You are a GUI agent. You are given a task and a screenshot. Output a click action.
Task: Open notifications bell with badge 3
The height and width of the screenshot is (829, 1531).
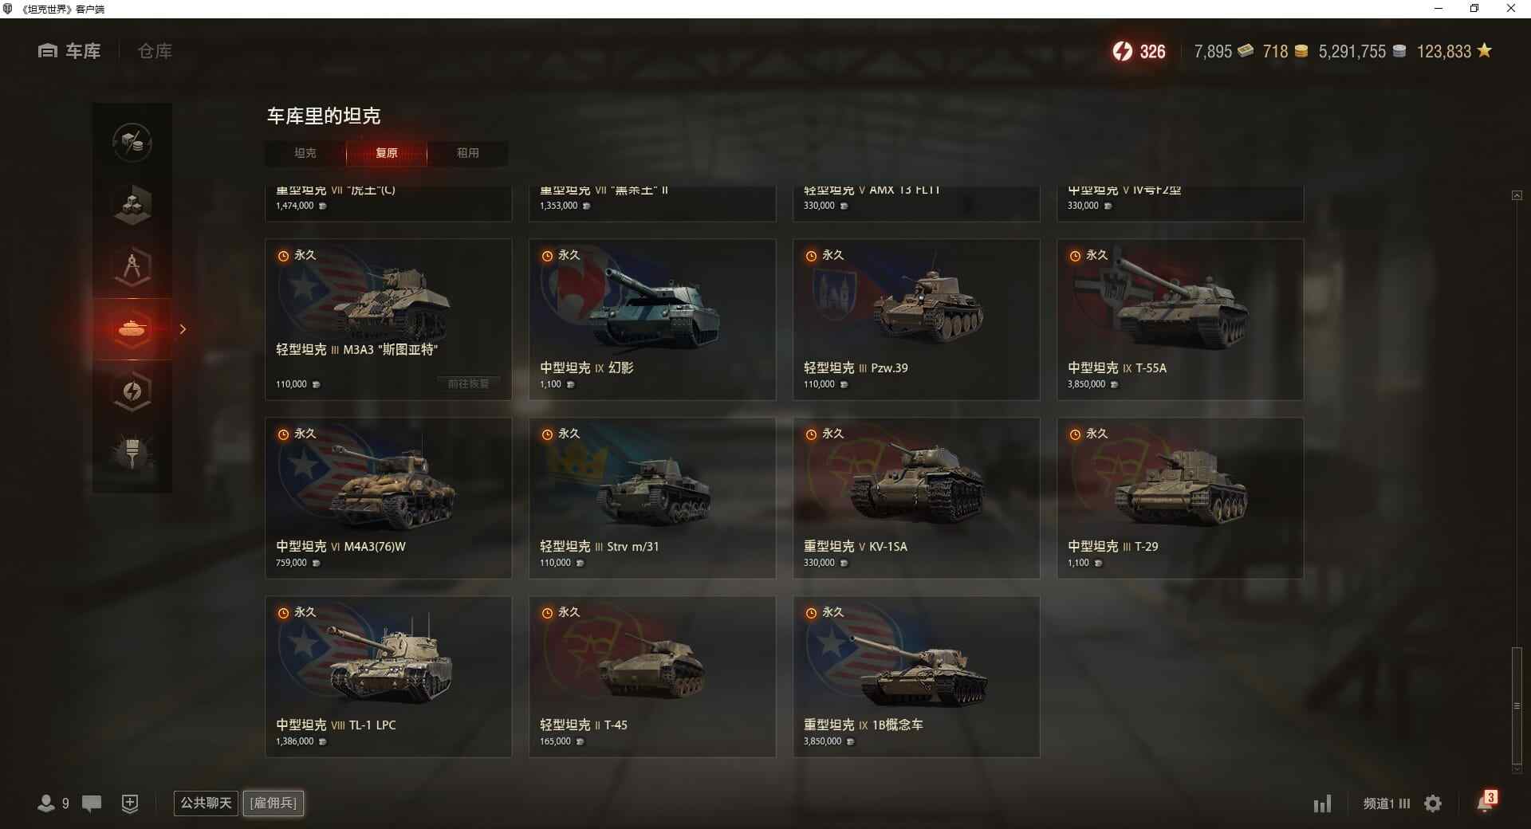(1486, 802)
